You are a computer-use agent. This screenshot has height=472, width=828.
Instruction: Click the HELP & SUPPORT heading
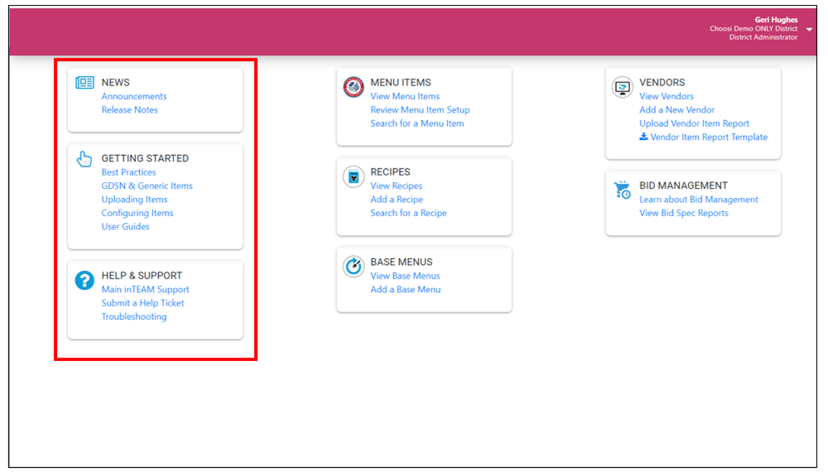point(142,275)
